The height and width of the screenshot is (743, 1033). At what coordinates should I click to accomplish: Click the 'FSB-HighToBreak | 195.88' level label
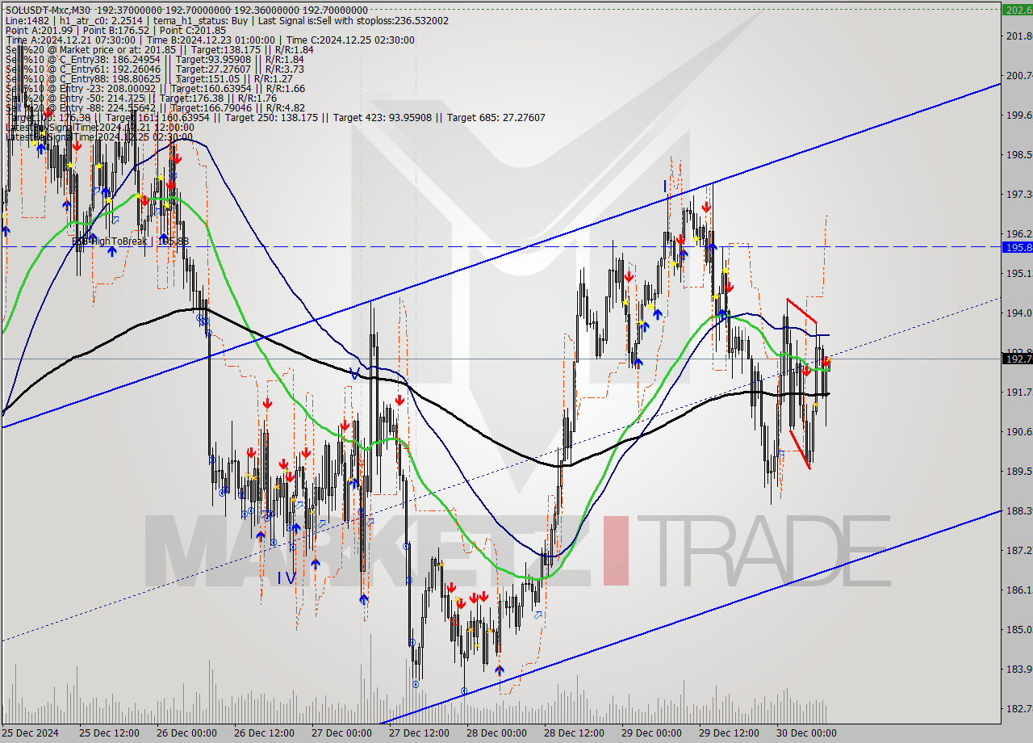click(x=131, y=241)
